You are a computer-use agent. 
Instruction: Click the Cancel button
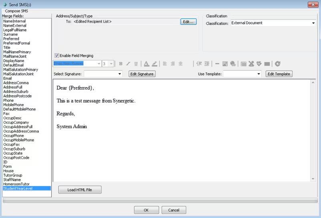click(174, 210)
